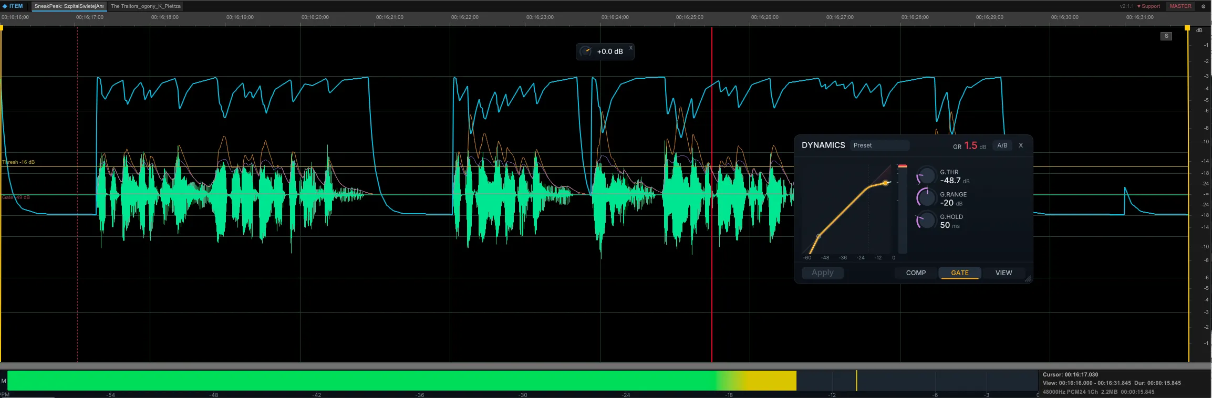Toggle the MASTER mode button
1212x398 pixels.
[x=1180, y=6]
